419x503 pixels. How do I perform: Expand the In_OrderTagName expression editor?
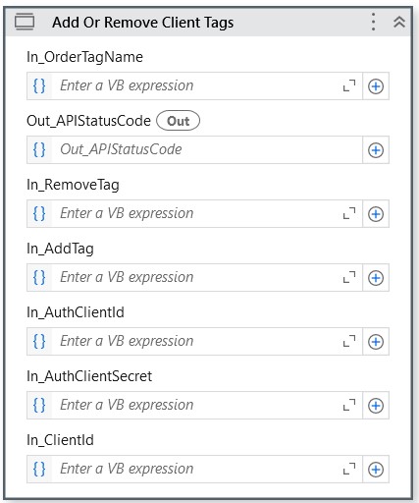coord(349,85)
